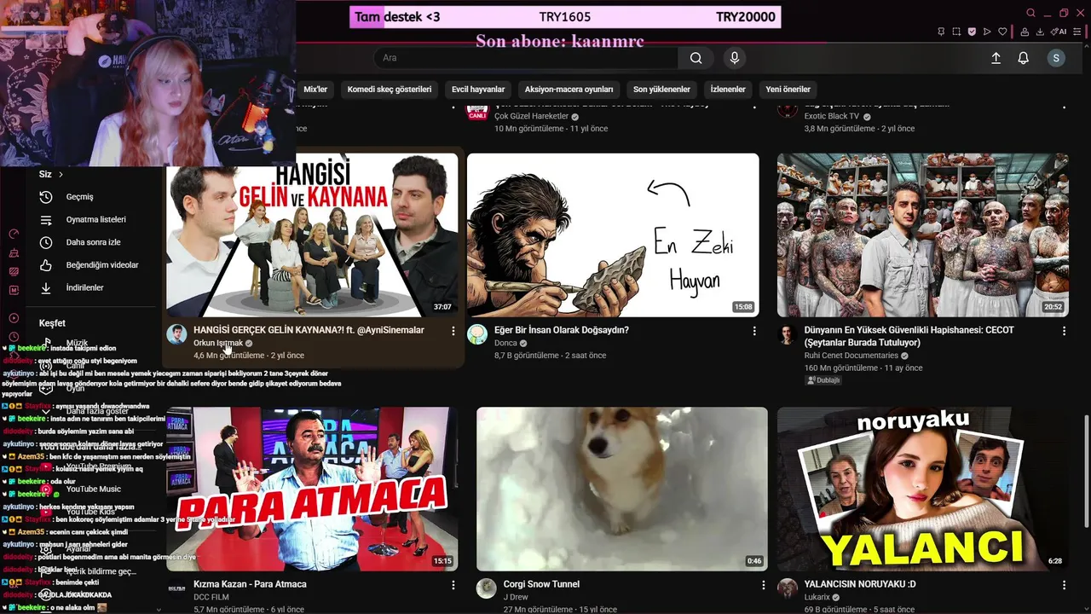
Task: Click the Dublajlı badge under CECOT video
Action: point(823,380)
